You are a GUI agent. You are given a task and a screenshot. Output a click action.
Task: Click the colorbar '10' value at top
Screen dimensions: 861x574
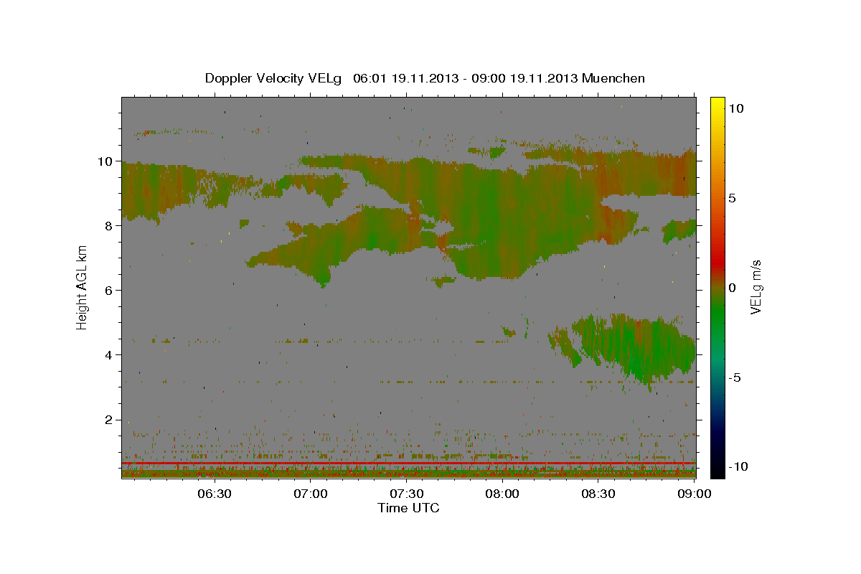pyautogui.click(x=735, y=108)
